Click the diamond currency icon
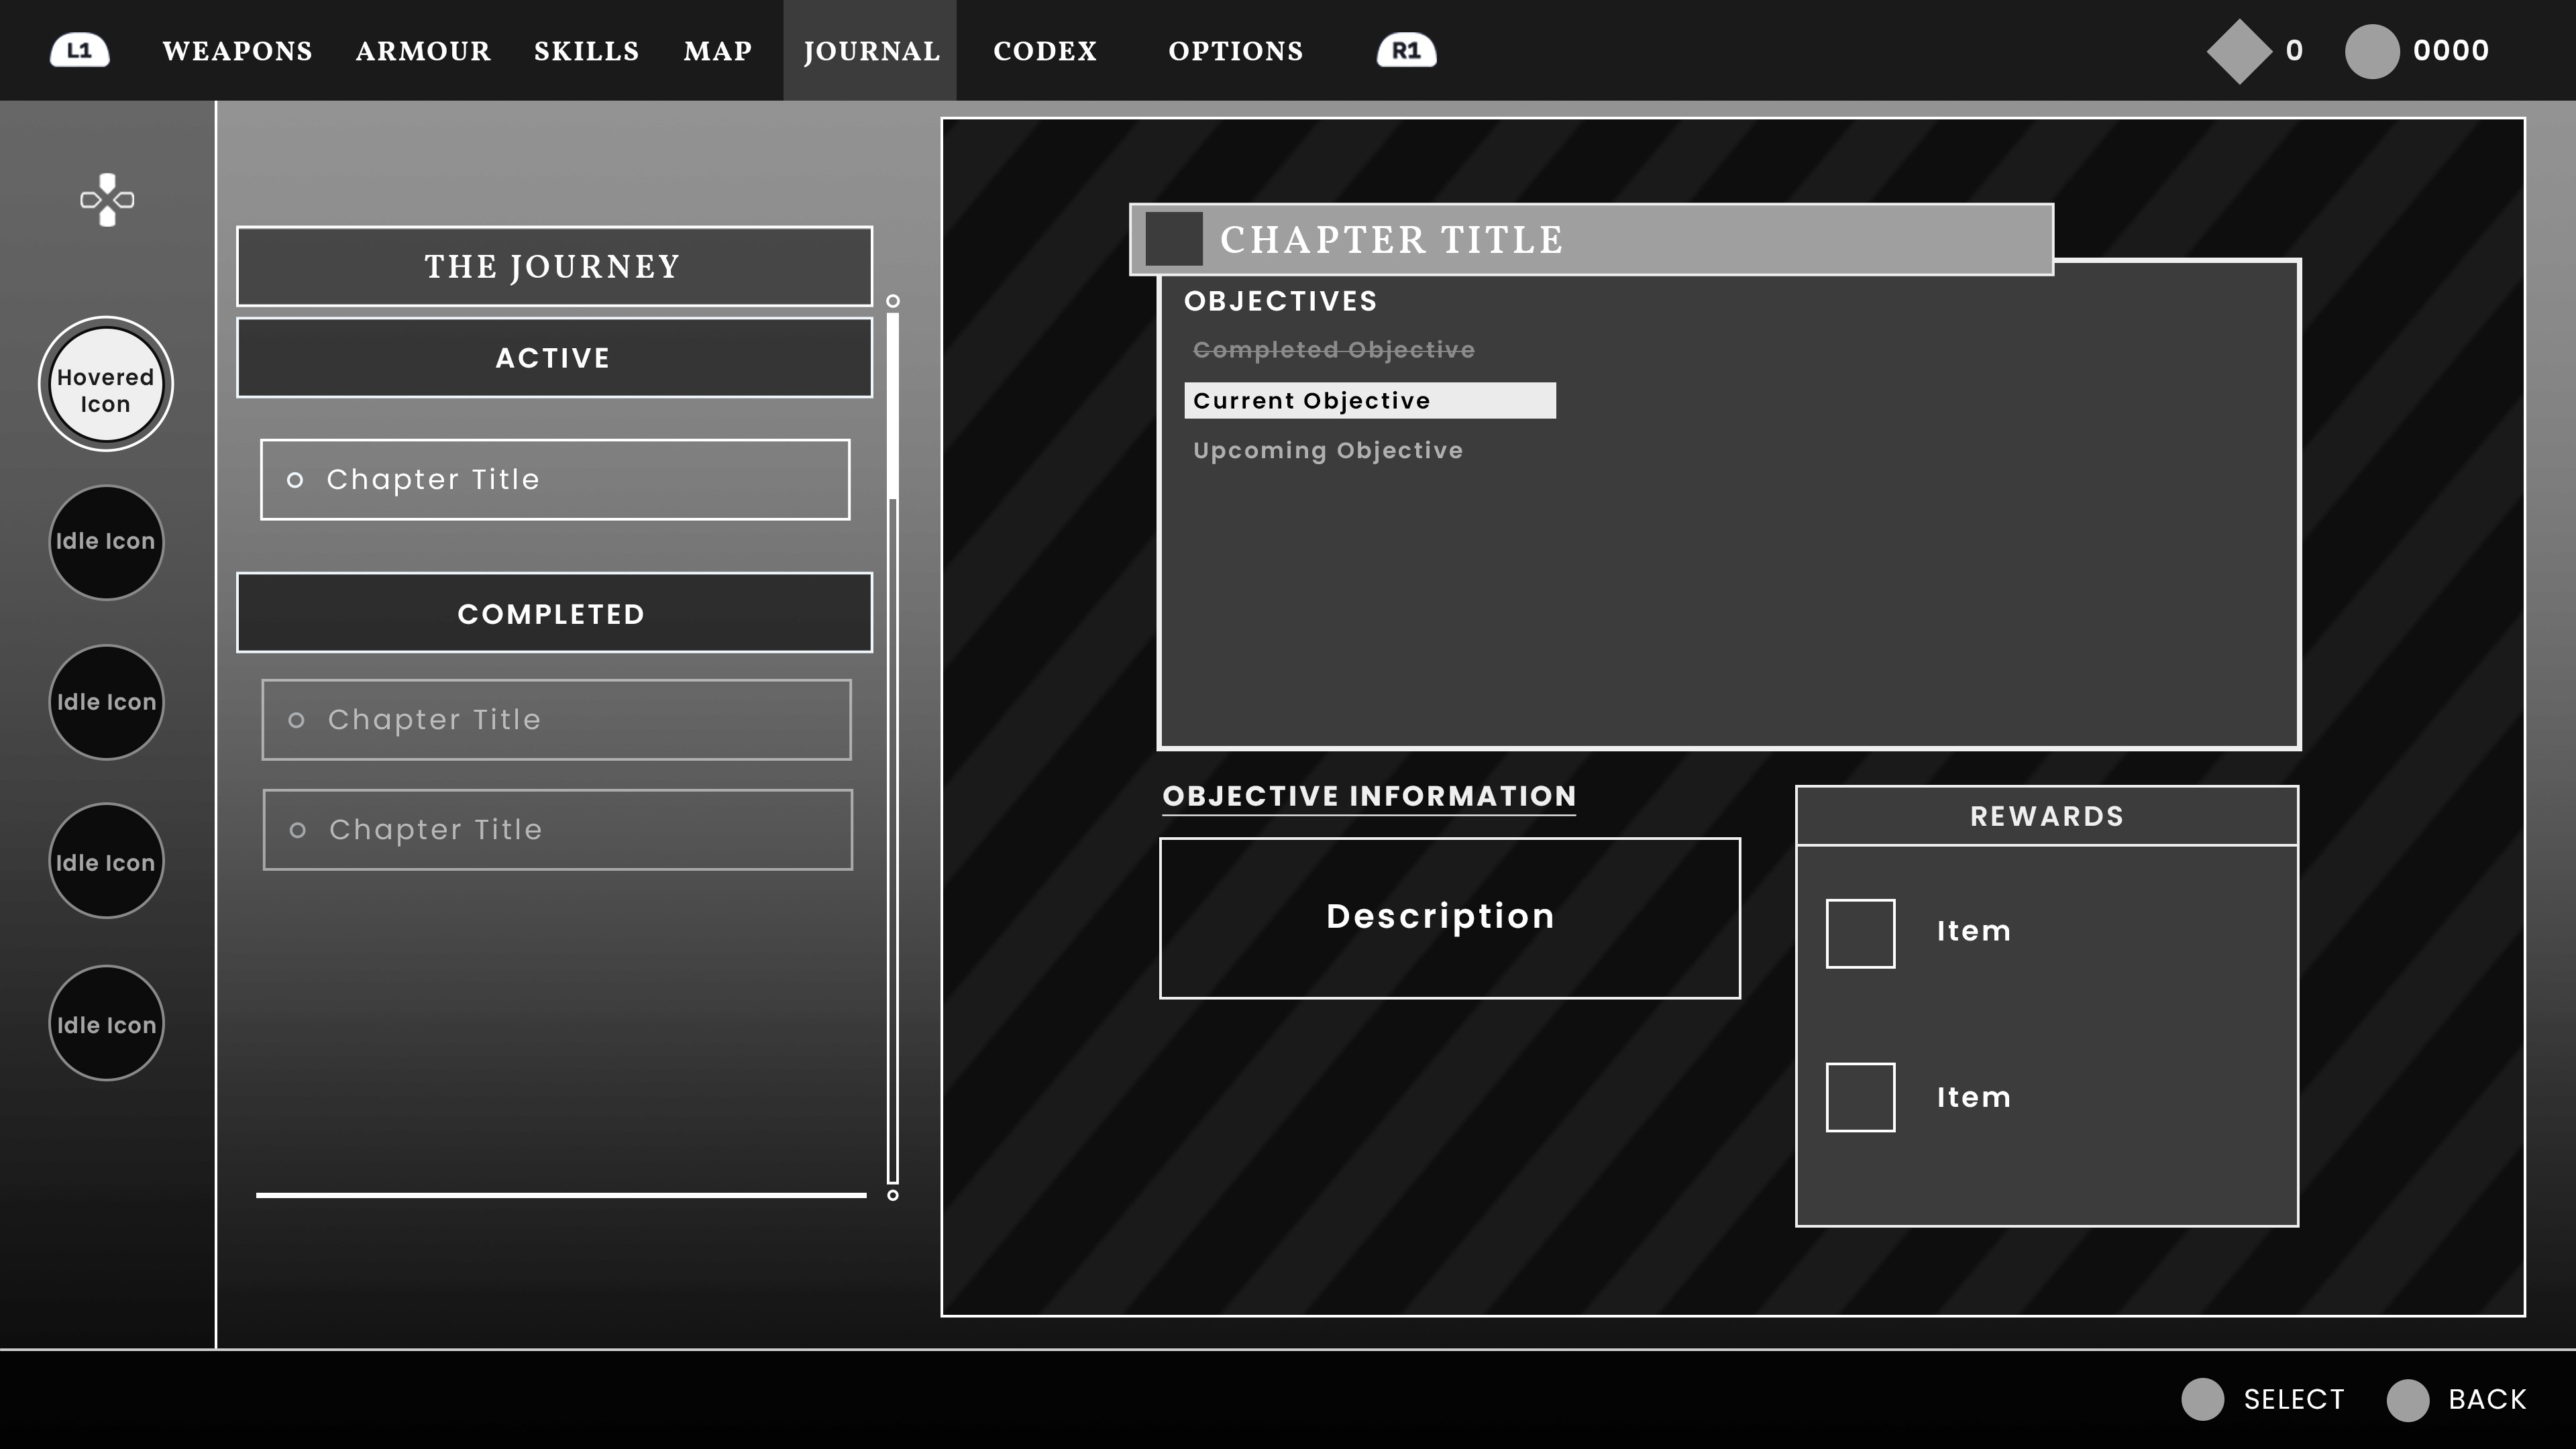The height and width of the screenshot is (1449, 2576). point(2239,51)
